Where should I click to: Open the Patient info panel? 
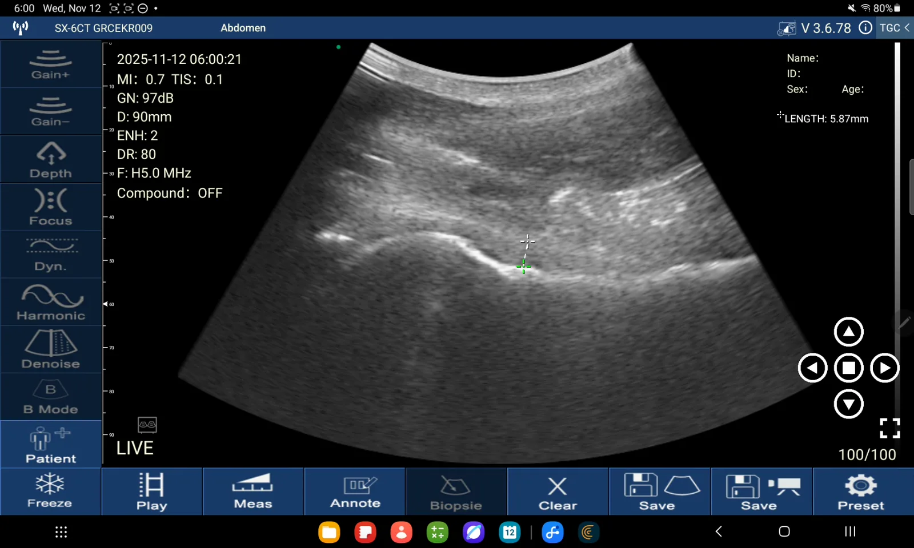(x=51, y=445)
